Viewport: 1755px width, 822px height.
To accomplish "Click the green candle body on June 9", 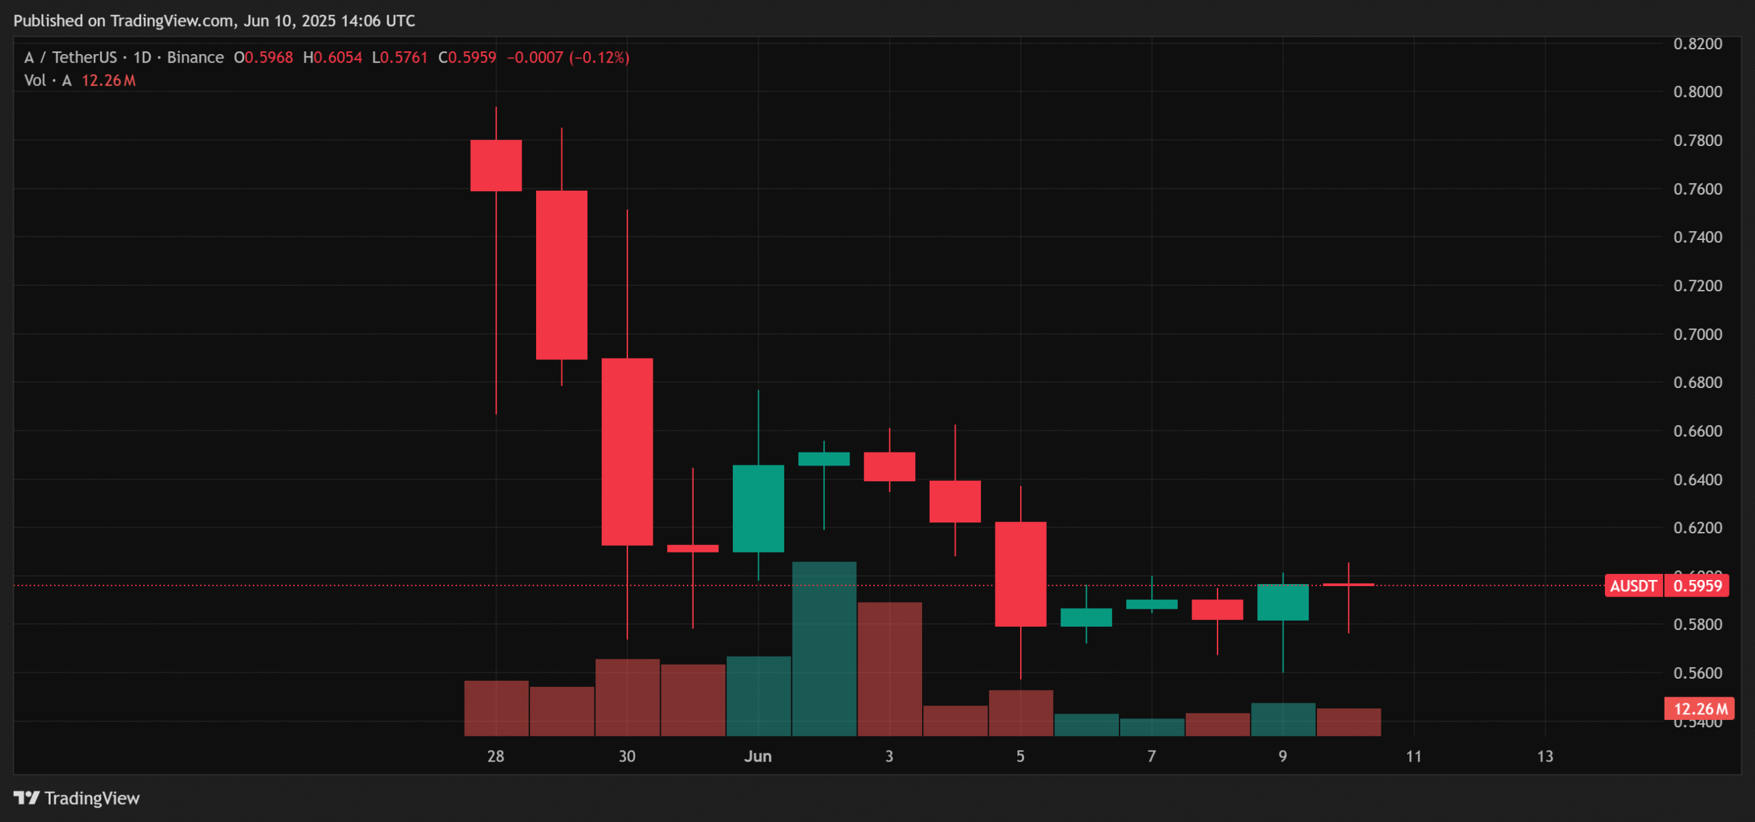I will [1283, 602].
